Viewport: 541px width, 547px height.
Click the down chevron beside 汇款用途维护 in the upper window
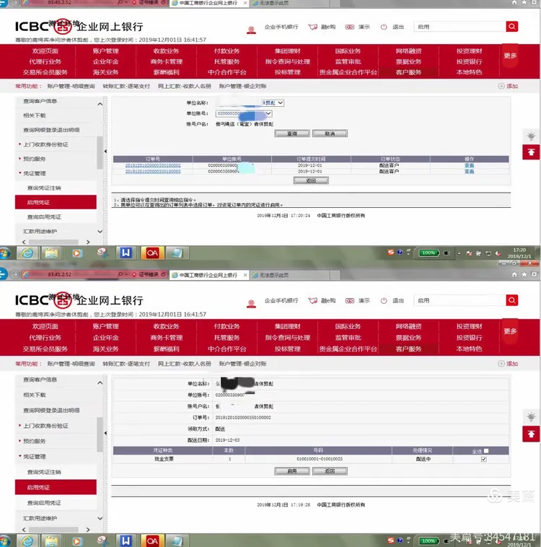coord(100,232)
